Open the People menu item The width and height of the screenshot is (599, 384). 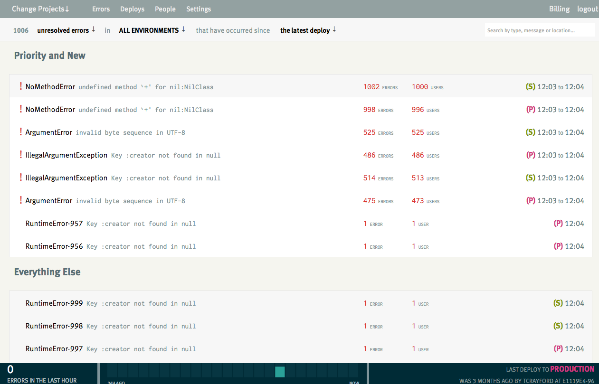pyautogui.click(x=165, y=9)
